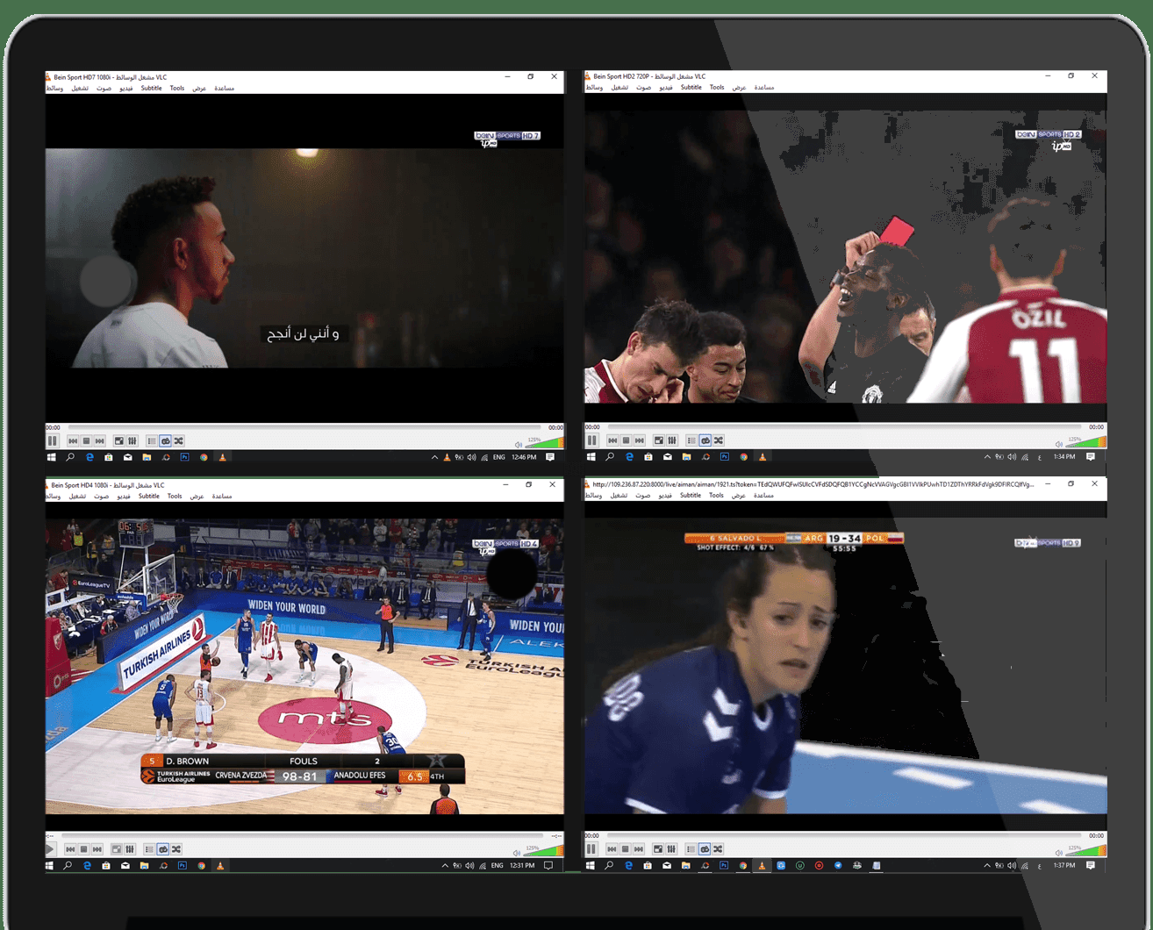This screenshot has width=1153, height=930.
Task: Open Edge browser on the HD2 taskbar
Action: pos(629,457)
